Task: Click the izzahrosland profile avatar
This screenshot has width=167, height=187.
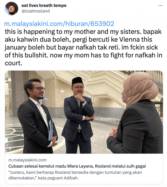Action: (11, 8)
